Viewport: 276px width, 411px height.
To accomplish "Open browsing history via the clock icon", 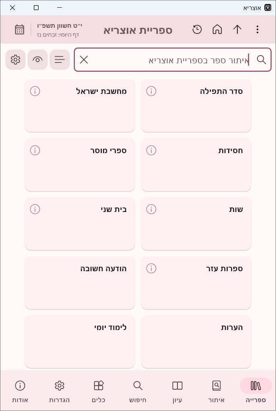I will click(197, 29).
